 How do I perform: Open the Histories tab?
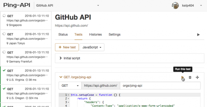pyautogui.click(x=96, y=34)
